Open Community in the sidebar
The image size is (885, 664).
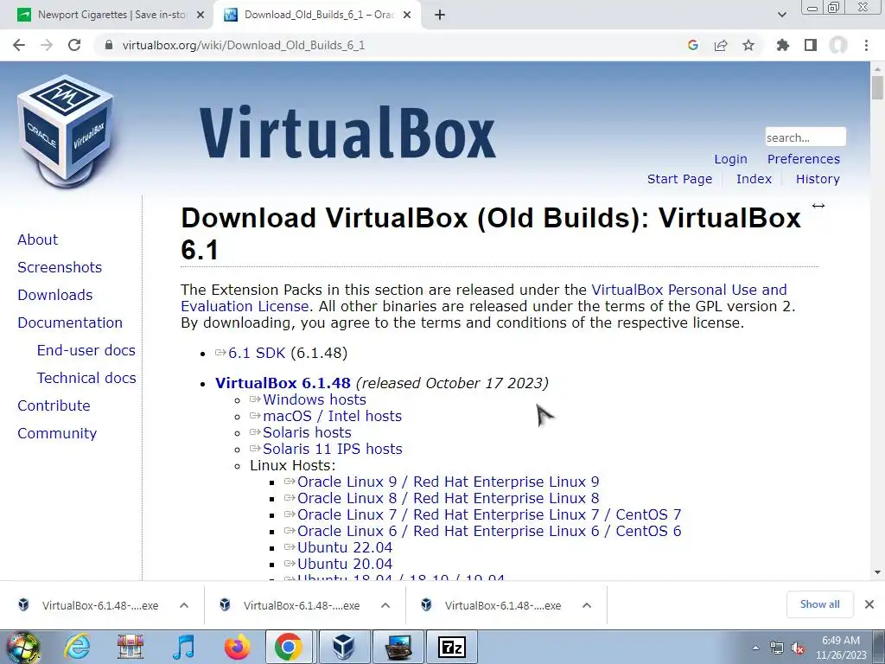pos(57,433)
